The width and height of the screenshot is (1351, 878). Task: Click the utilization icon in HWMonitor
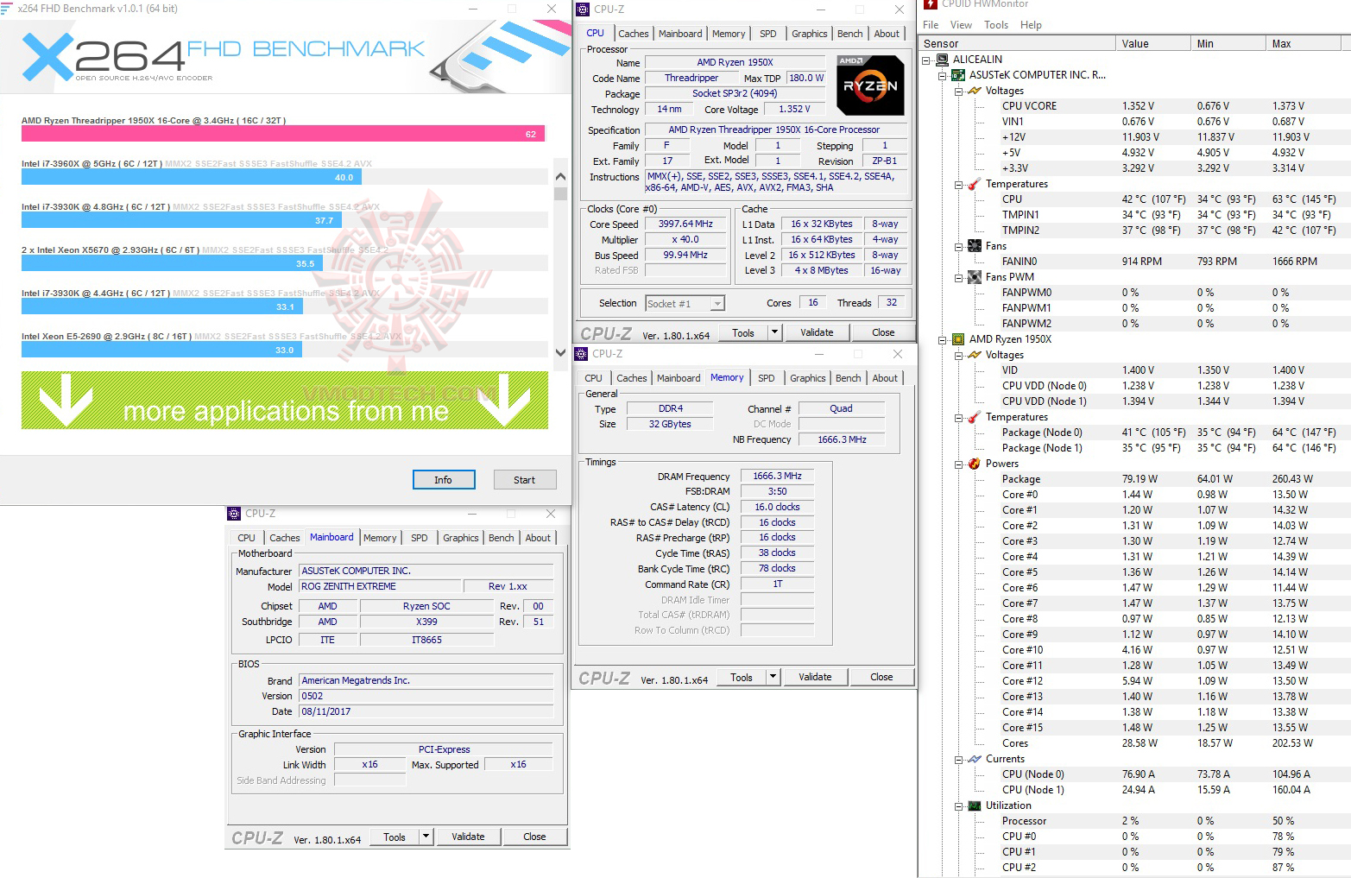pos(973,805)
